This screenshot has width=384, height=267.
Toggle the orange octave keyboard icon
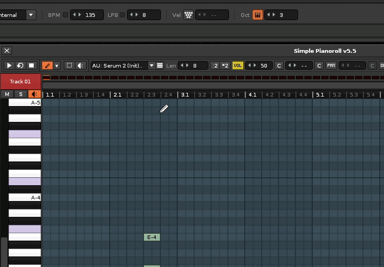click(257, 15)
